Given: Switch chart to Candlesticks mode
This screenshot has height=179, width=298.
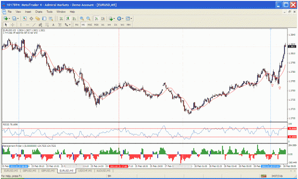Looking at the screenshot, I should 68,19.
